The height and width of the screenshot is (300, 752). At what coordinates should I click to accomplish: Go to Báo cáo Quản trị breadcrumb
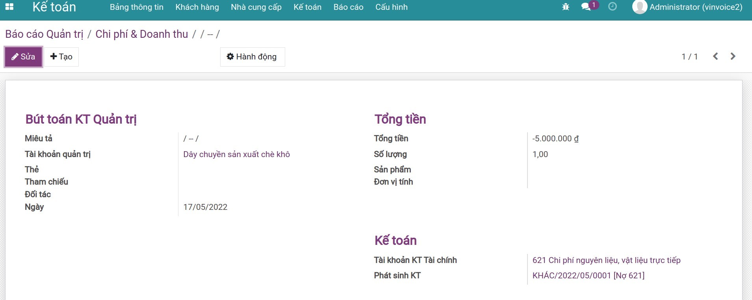[x=44, y=34]
